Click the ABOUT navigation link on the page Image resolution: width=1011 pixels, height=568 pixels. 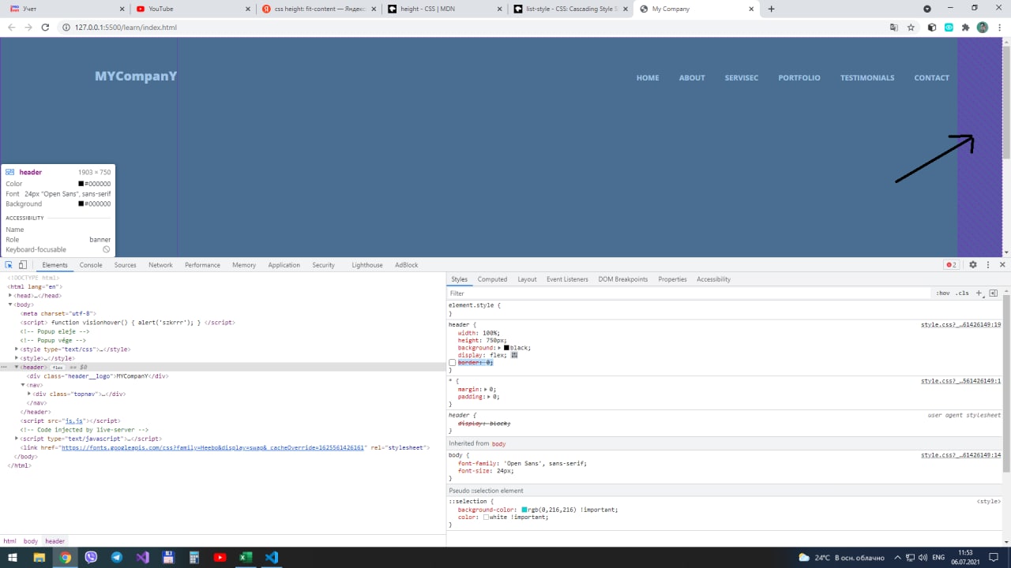click(692, 78)
